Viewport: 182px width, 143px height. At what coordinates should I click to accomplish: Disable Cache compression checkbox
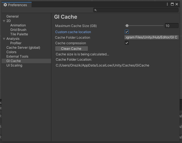tap(127, 43)
